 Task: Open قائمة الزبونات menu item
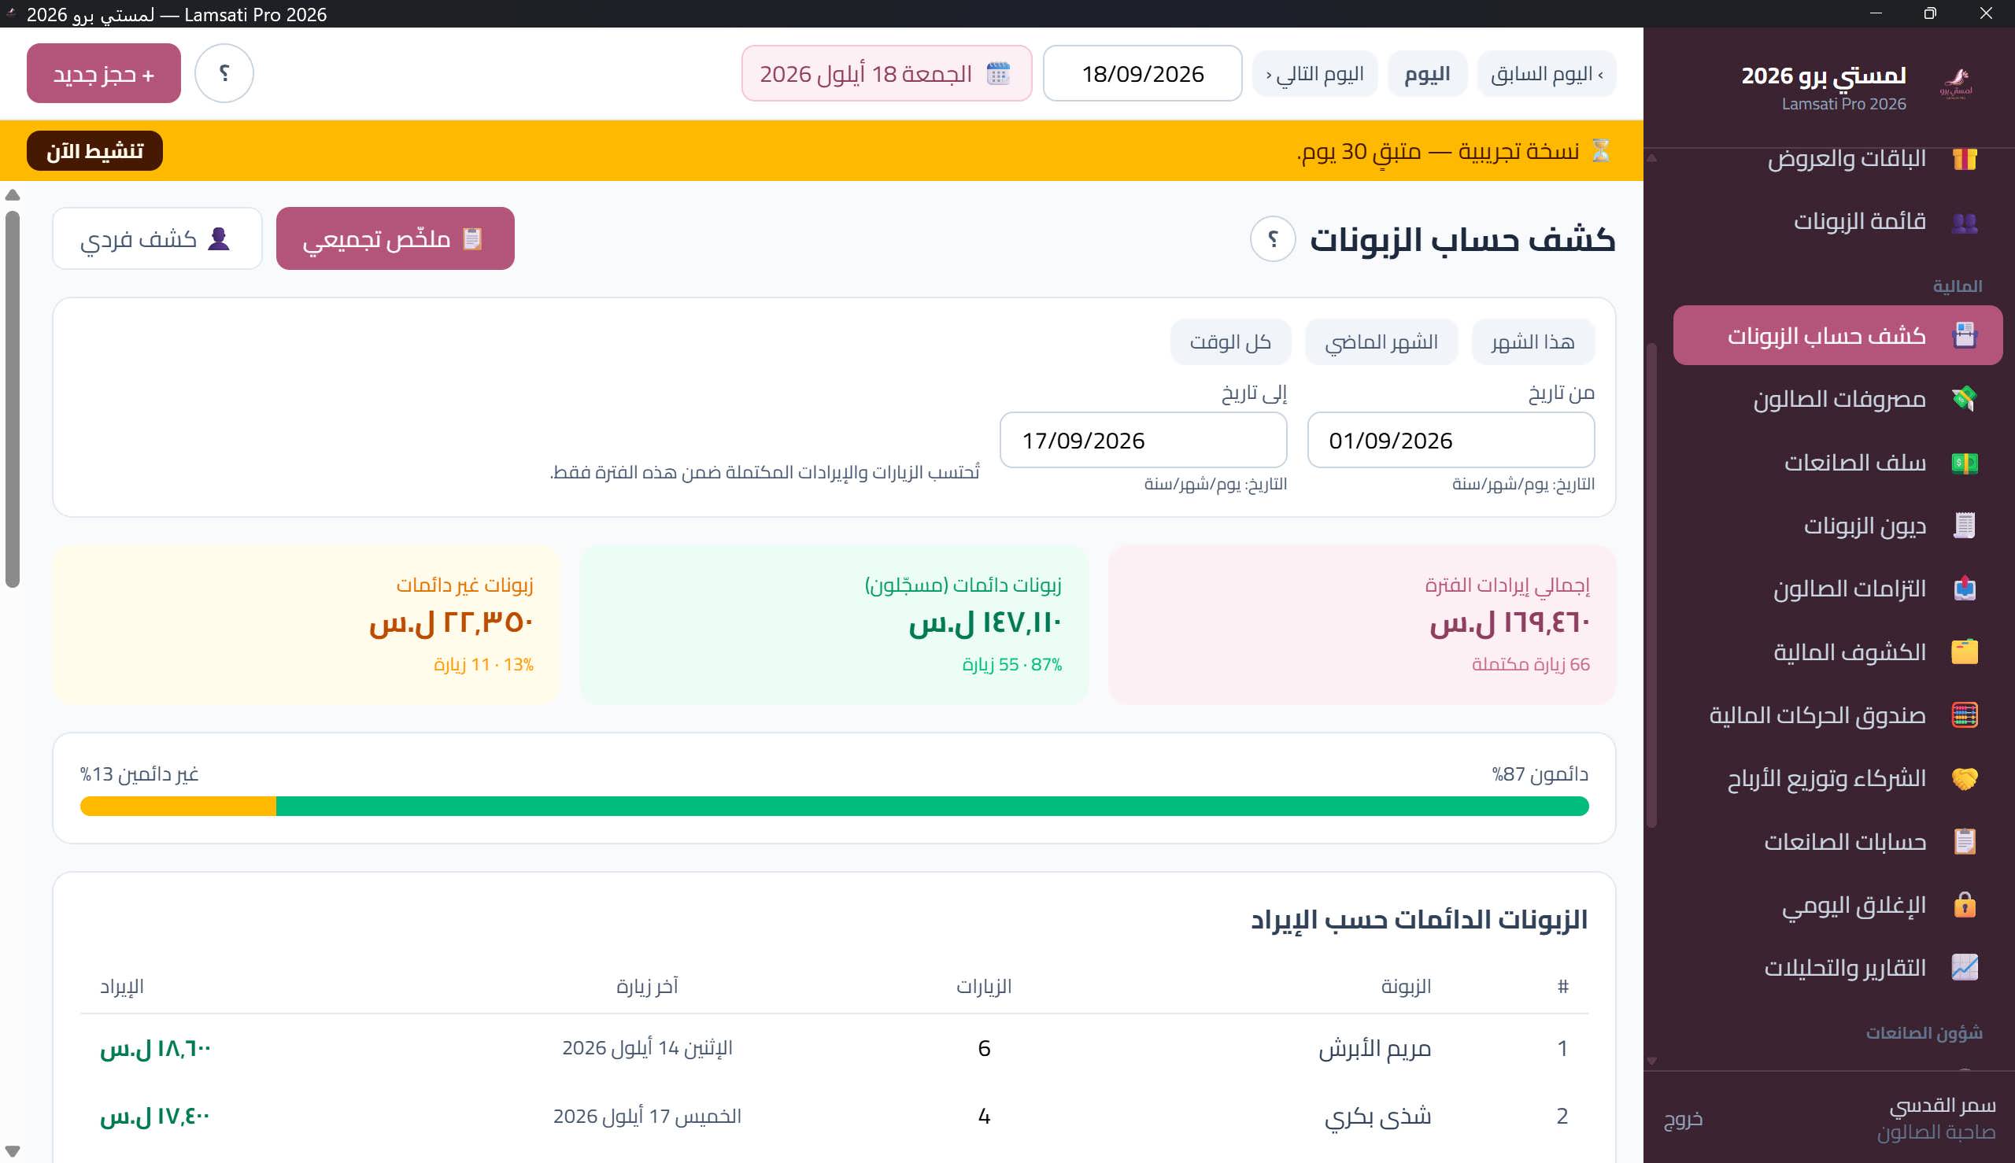[x=1838, y=222]
